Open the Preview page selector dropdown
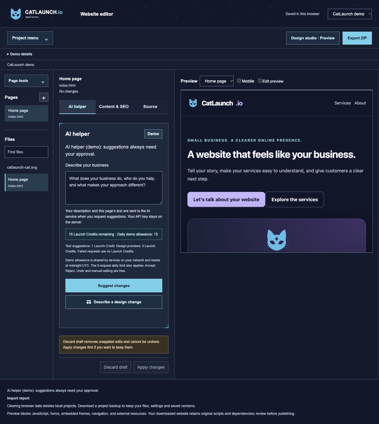Screen dimensions: 379x424 [x=217, y=81]
